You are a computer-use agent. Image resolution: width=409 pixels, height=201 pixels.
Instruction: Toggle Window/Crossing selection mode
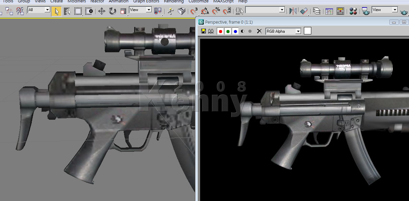[x=89, y=11]
